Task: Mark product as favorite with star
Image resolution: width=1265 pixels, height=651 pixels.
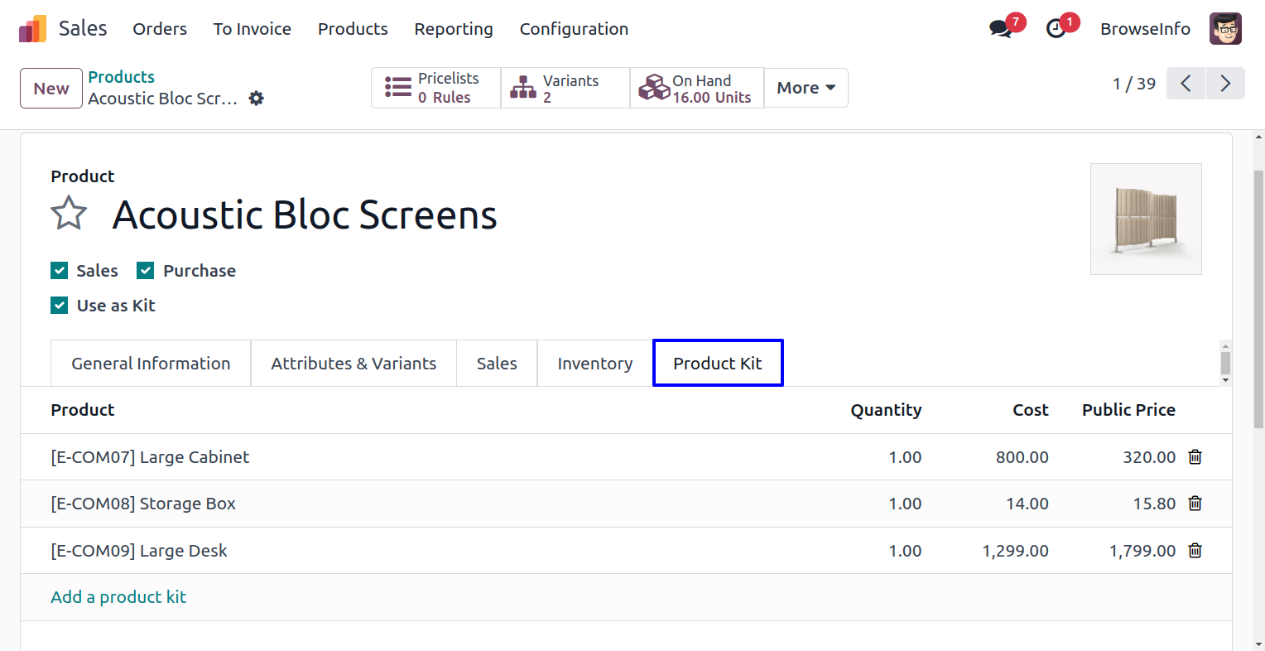Action: (69, 214)
